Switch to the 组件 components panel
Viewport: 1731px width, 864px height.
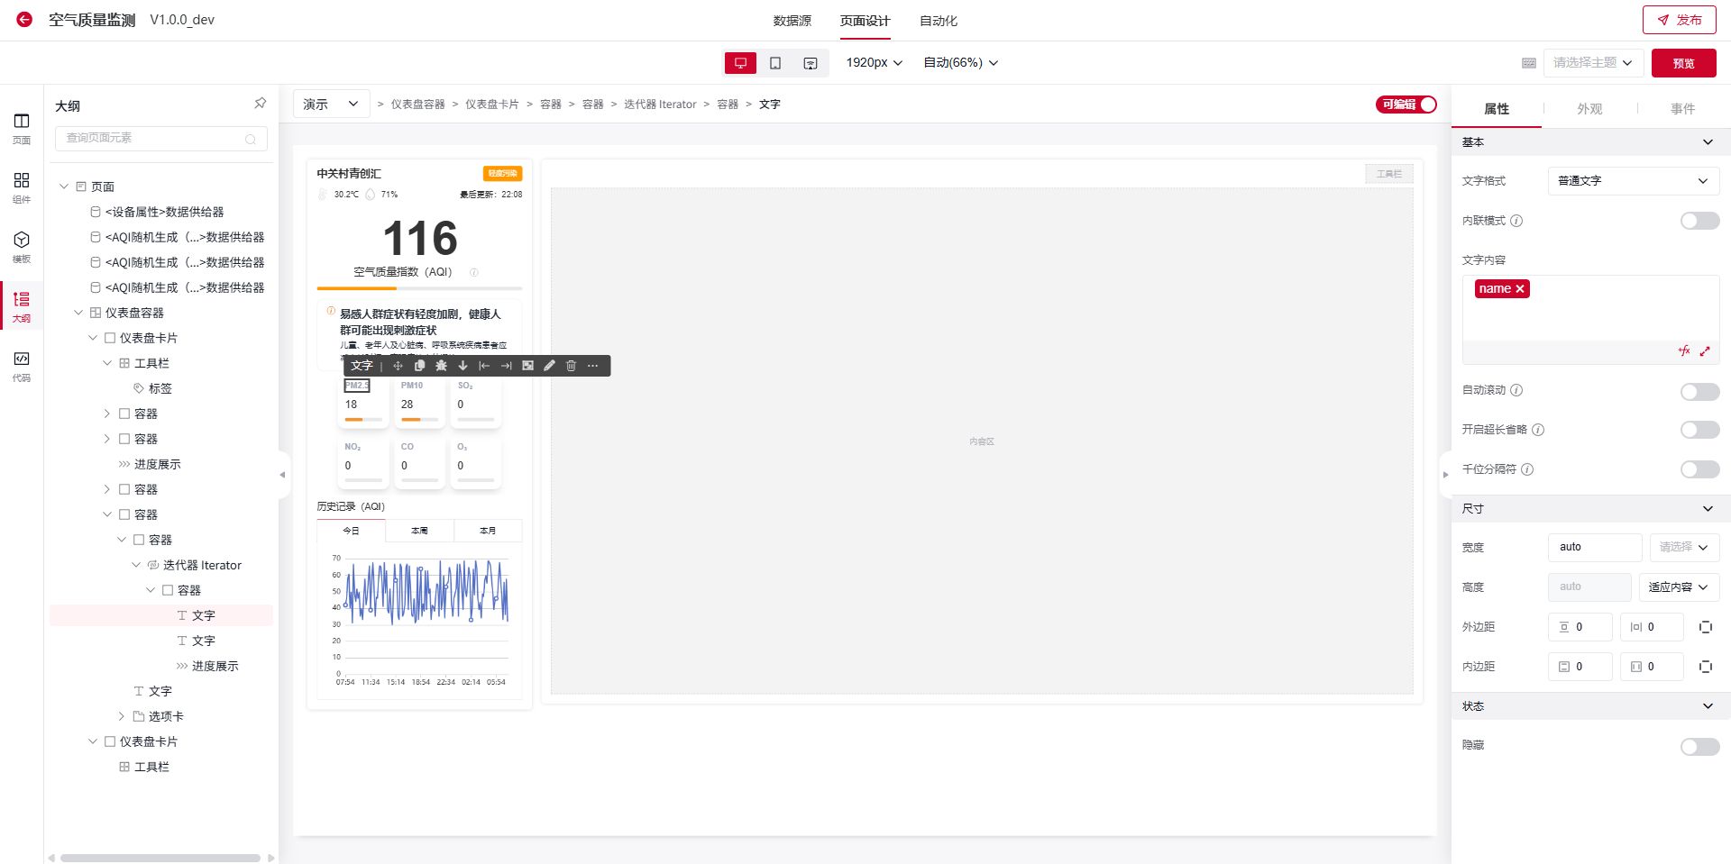tap(22, 186)
